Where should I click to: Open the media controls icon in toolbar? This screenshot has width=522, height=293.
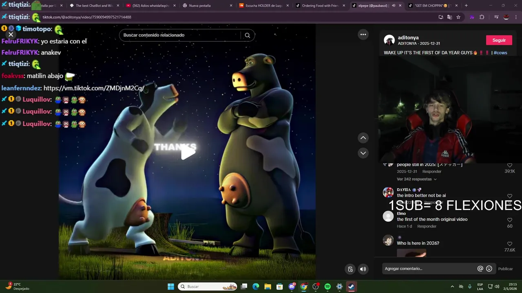tap(496, 17)
